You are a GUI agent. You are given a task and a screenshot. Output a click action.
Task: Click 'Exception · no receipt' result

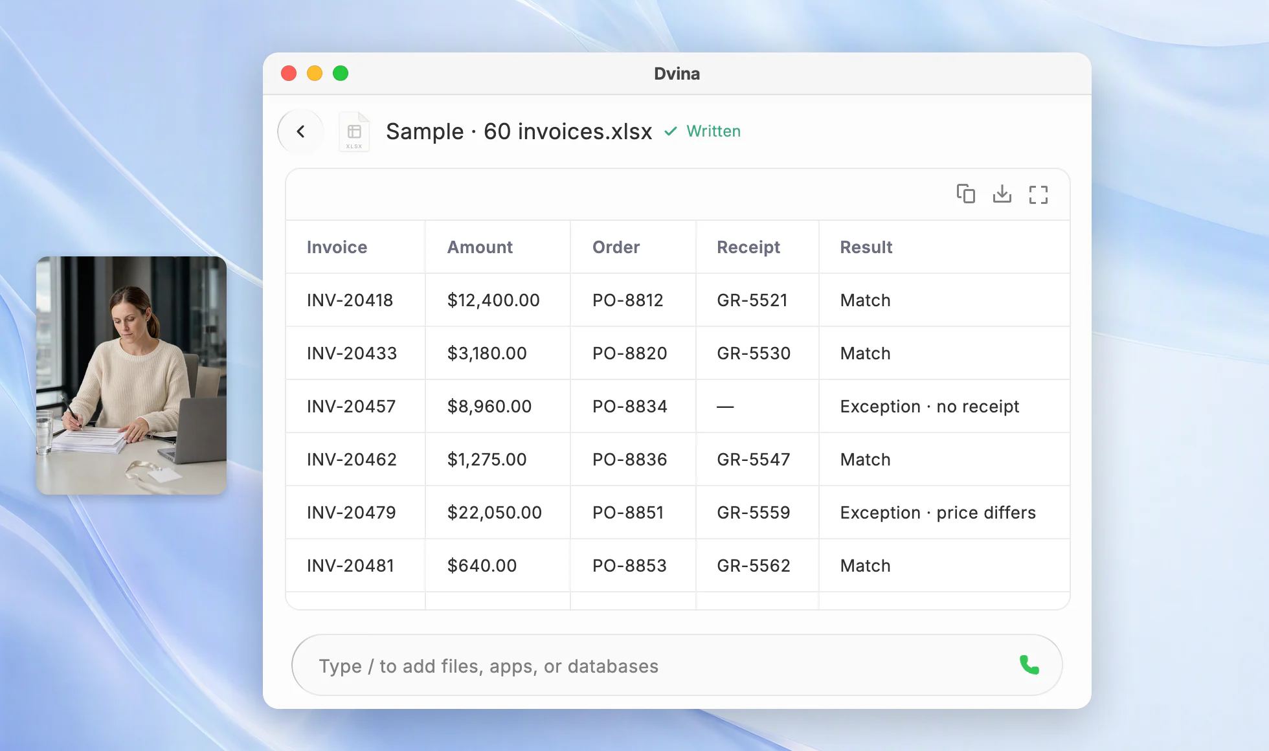pos(930,406)
